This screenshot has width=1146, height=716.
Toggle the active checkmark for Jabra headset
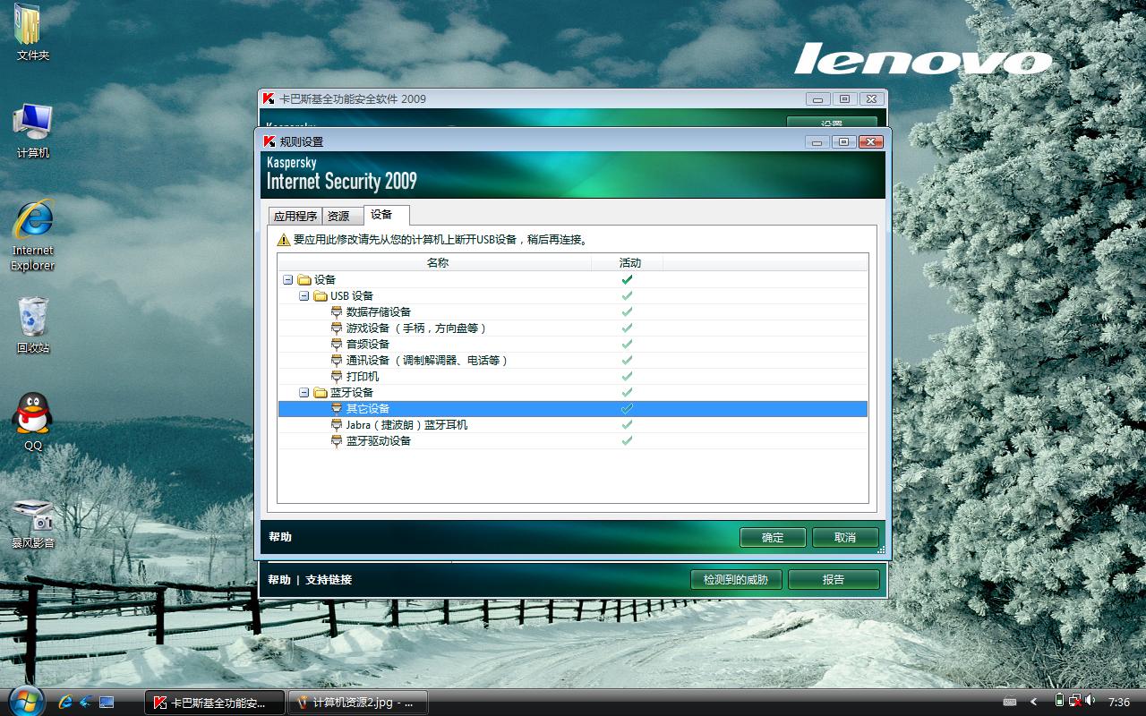point(627,425)
